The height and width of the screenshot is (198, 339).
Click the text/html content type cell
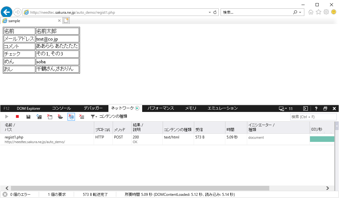coord(178,139)
